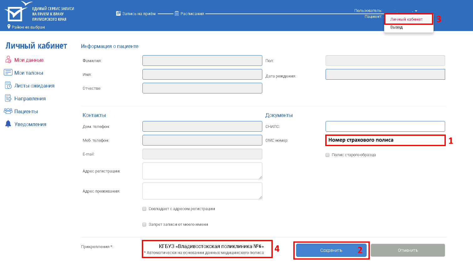
Task: Click the Мои данные person icon
Action: (8, 60)
